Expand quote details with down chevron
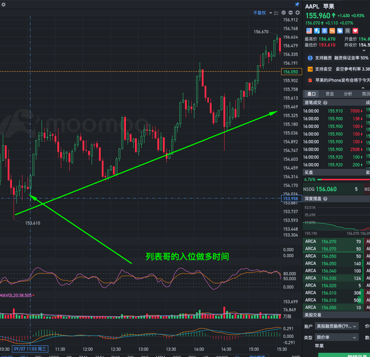 pyautogui.click(x=364, y=50)
